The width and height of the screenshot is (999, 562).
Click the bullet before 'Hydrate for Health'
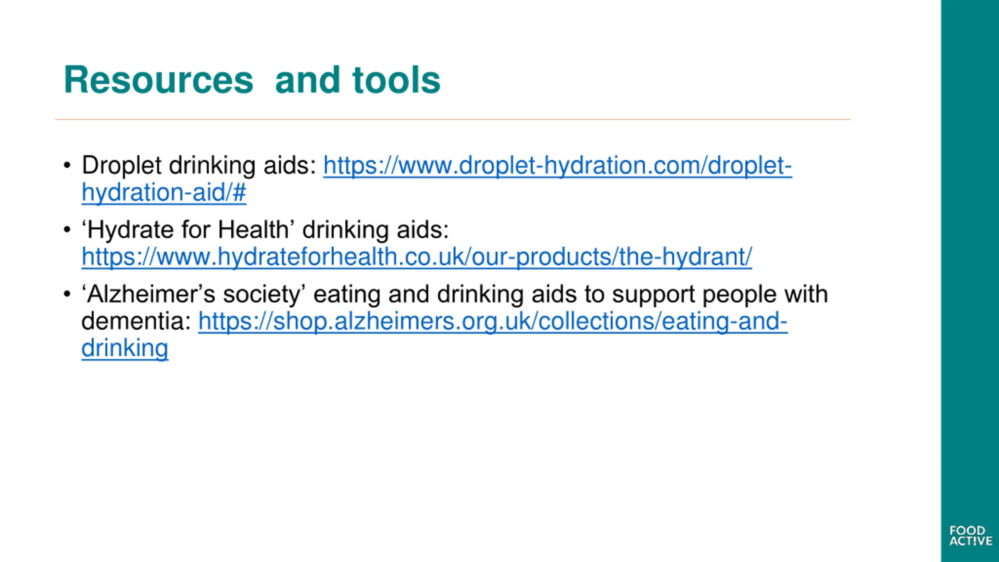click(x=67, y=229)
